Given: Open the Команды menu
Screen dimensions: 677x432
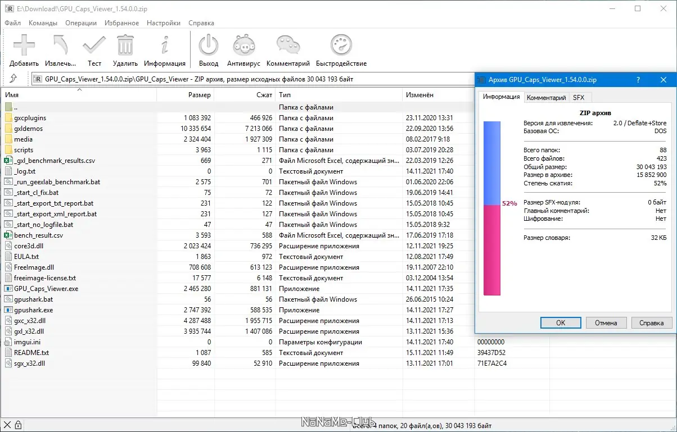Looking at the screenshot, I should click(x=43, y=23).
